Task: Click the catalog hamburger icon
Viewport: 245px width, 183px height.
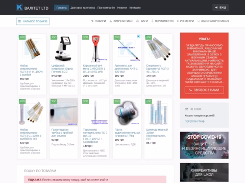Action: (19, 21)
